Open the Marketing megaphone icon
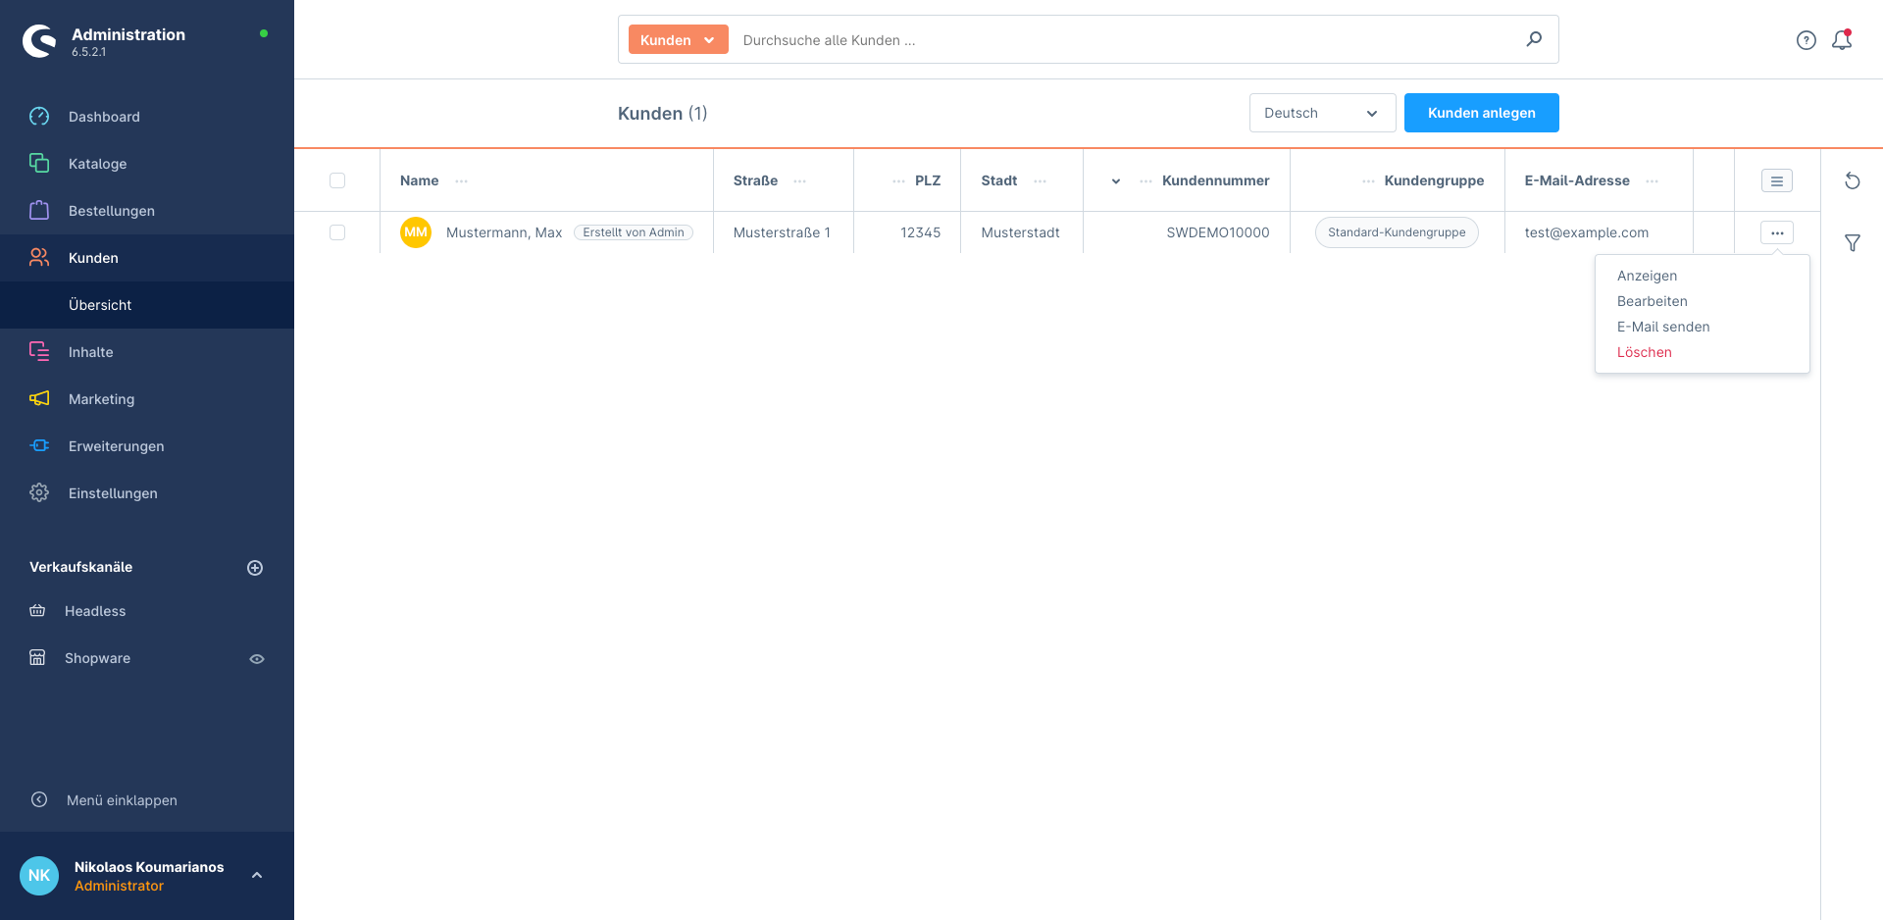 pyautogui.click(x=39, y=398)
